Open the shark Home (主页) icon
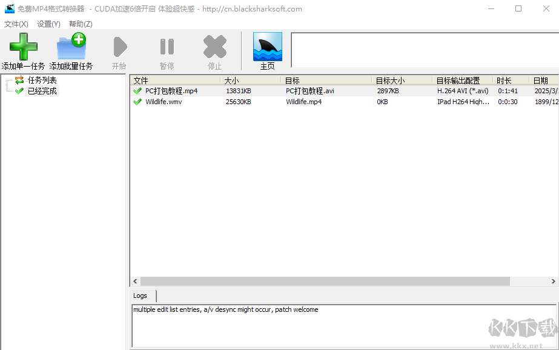The width and height of the screenshot is (559, 350). (267, 47)
